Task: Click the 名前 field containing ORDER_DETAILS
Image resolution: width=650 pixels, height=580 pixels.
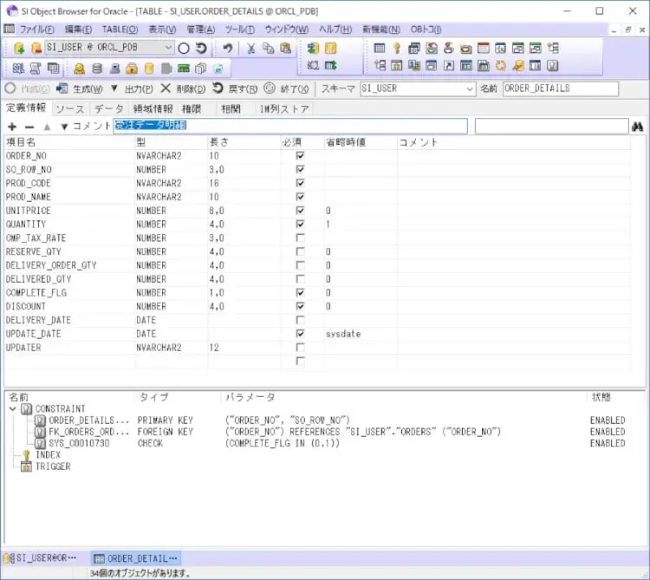Action: (x=560, y=88)
